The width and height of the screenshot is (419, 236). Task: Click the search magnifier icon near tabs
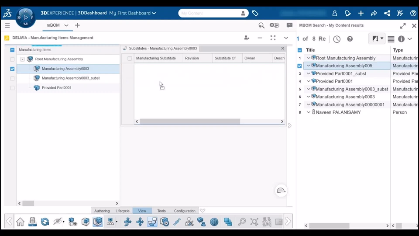[x=261, y=25]
